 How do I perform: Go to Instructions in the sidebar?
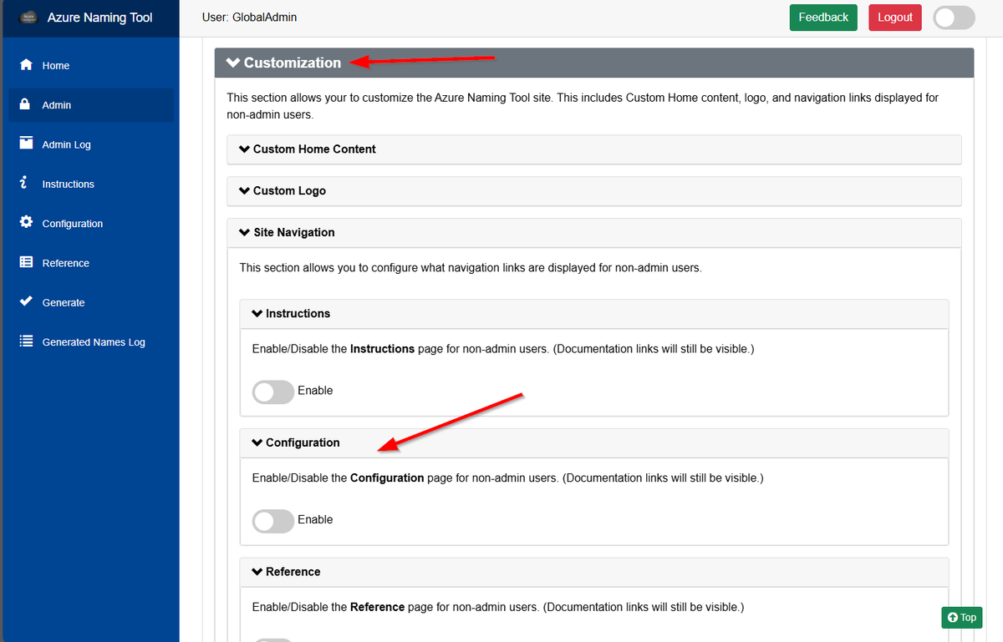(89, 184)
